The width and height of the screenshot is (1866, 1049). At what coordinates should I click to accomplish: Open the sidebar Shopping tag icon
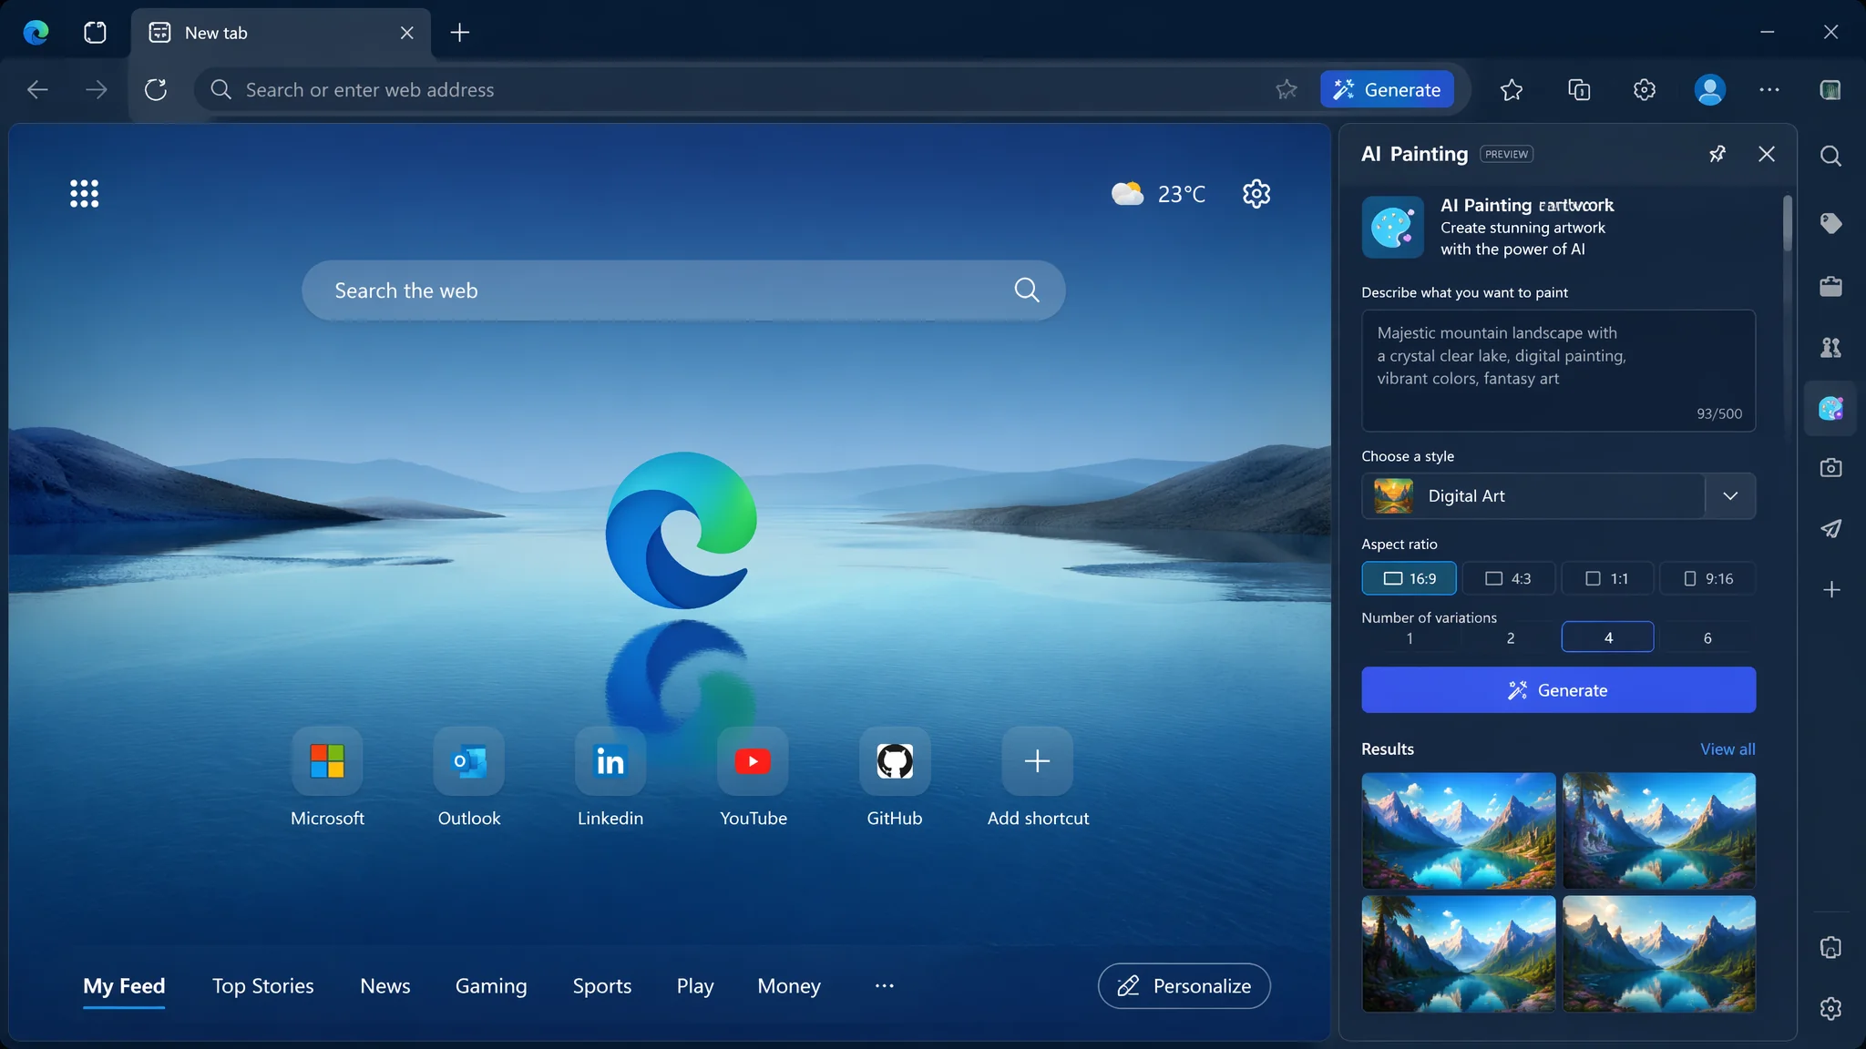(x=1830, y=223)
